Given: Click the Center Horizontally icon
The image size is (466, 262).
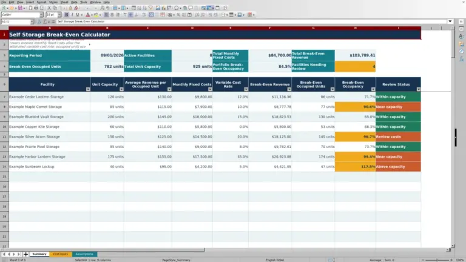Looking at the screenshot, I should point(112,15).
